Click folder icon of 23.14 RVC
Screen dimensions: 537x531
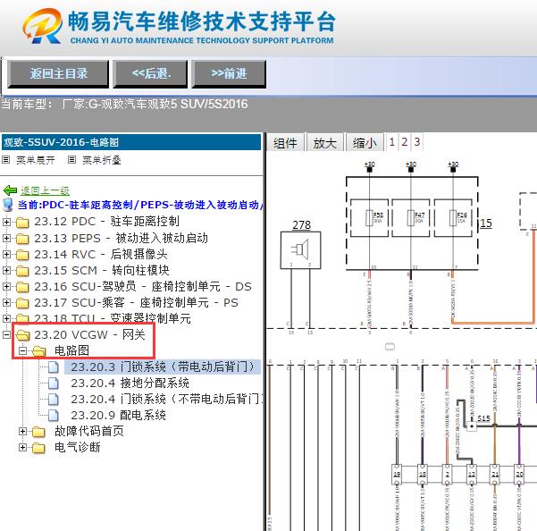coord(22,255)
